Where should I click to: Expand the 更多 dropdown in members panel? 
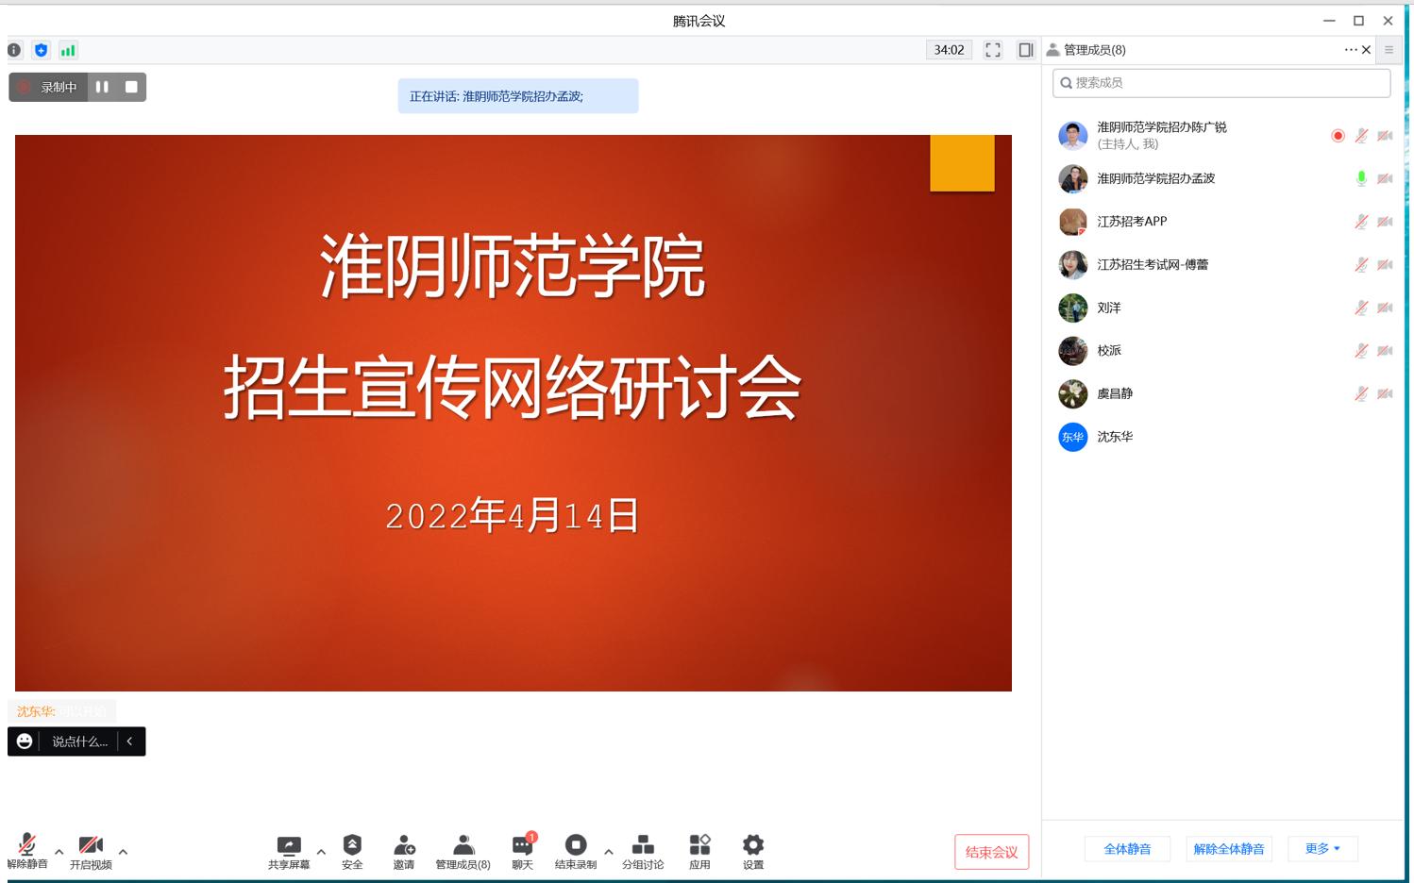click(1322, 849)
